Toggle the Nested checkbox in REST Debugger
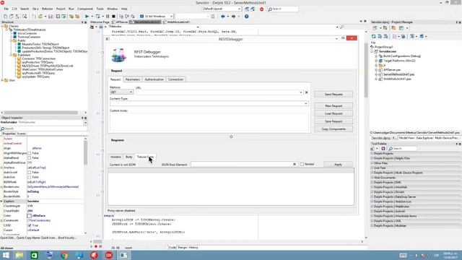The height and width of the screenshot is (260, 462). [302, 164]
